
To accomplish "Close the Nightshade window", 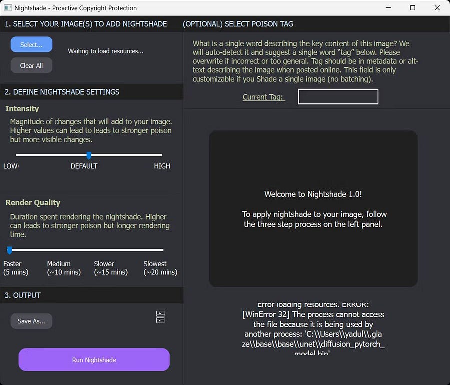I will [x=436, y=8].
